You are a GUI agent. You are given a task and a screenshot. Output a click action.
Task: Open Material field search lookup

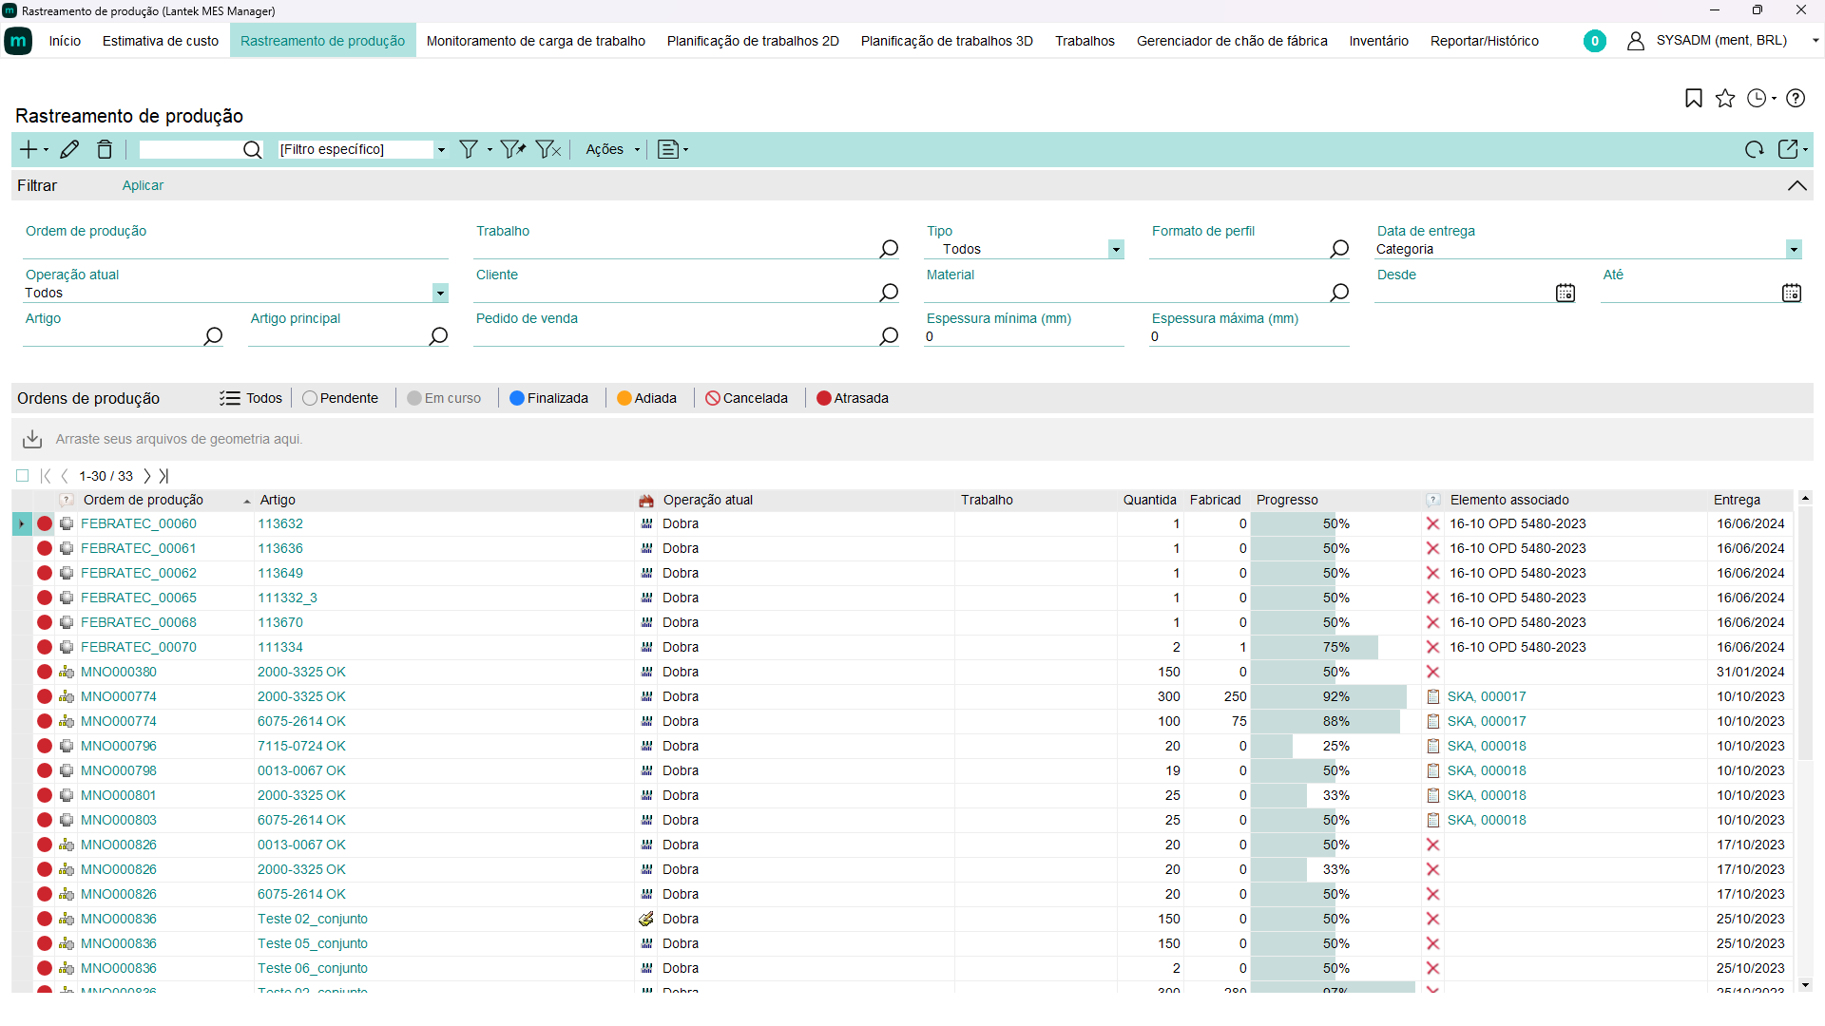(x=1339, y=293)
